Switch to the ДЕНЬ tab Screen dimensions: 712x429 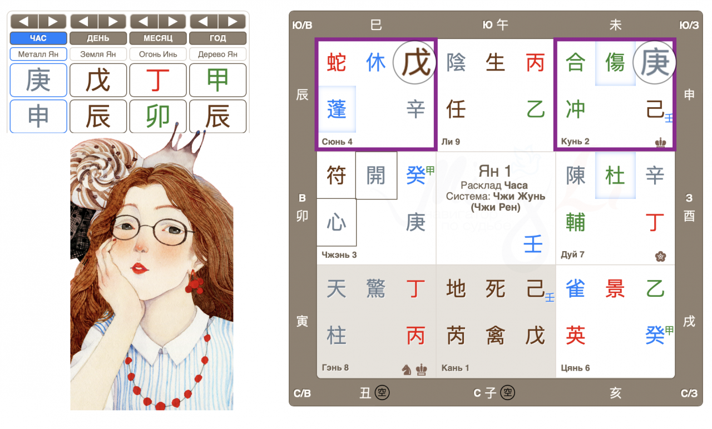tap(98, 38)
